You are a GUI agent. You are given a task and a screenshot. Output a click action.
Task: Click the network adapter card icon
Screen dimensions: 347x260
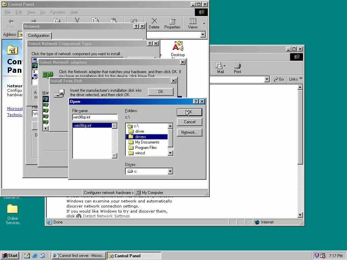click(47, 74)
